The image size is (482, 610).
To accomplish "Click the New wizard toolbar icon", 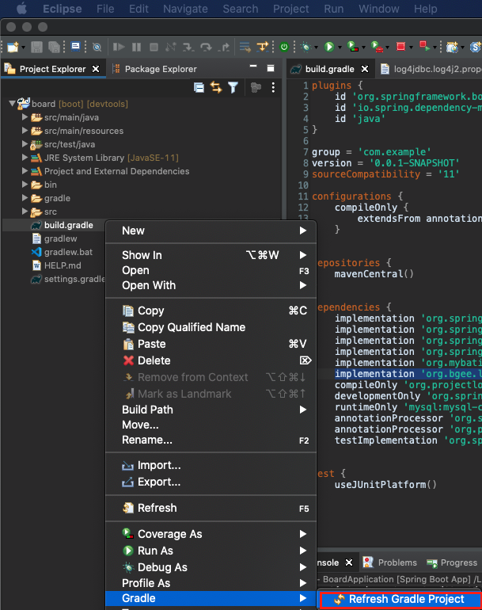I will [13, 47].
